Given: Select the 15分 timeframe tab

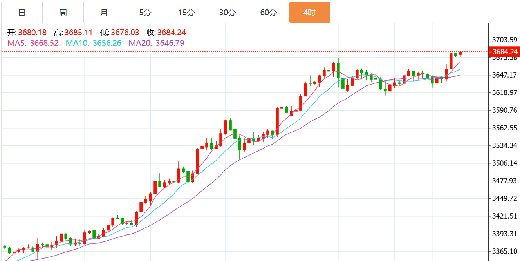Looking at the screenshot, I should point(186,13).
